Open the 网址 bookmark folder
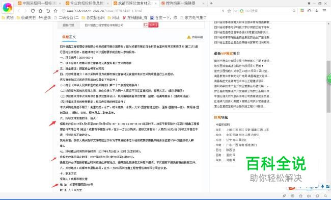This screenshot has height=200, width=331. (114, 18)
